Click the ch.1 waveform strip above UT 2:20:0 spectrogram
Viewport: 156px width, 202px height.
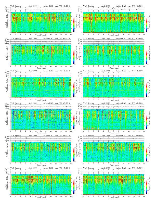point(41,74)
